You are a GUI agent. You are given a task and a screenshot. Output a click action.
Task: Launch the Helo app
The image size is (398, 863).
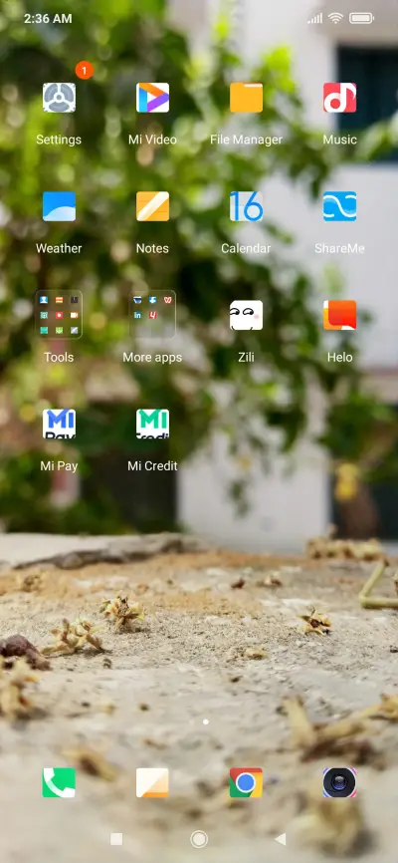(x=339, y=315)
